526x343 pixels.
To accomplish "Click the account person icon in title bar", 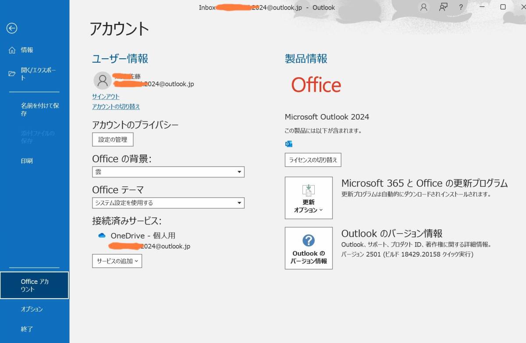I will [x=423, y=7].
